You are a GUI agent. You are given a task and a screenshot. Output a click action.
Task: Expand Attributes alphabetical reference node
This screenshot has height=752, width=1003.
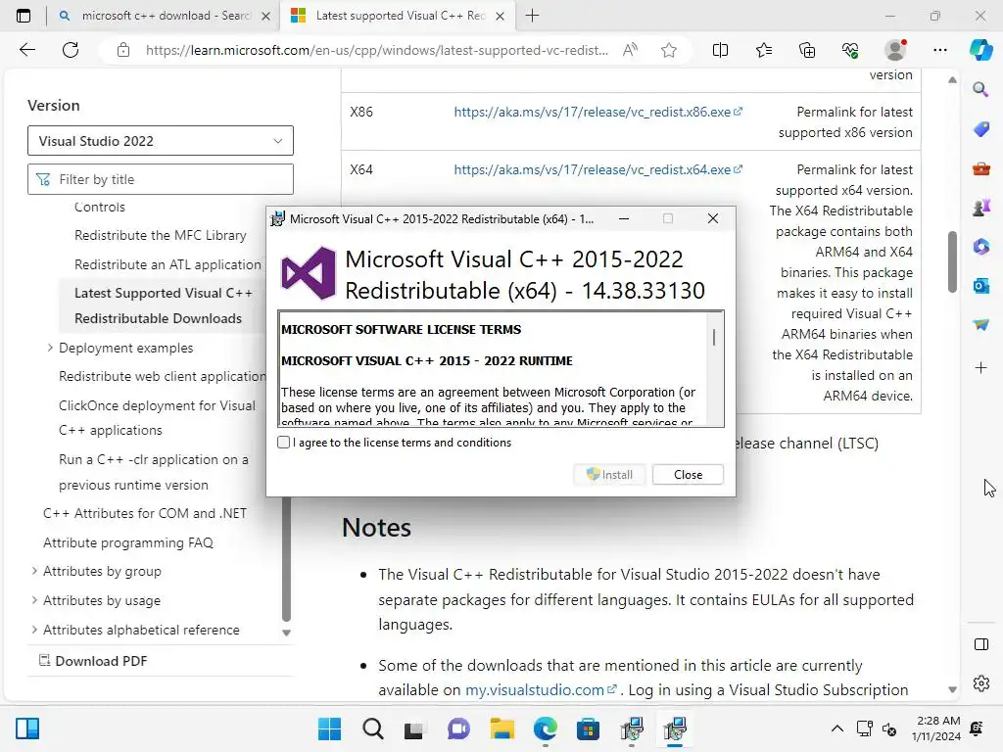(x=34, y=630)
